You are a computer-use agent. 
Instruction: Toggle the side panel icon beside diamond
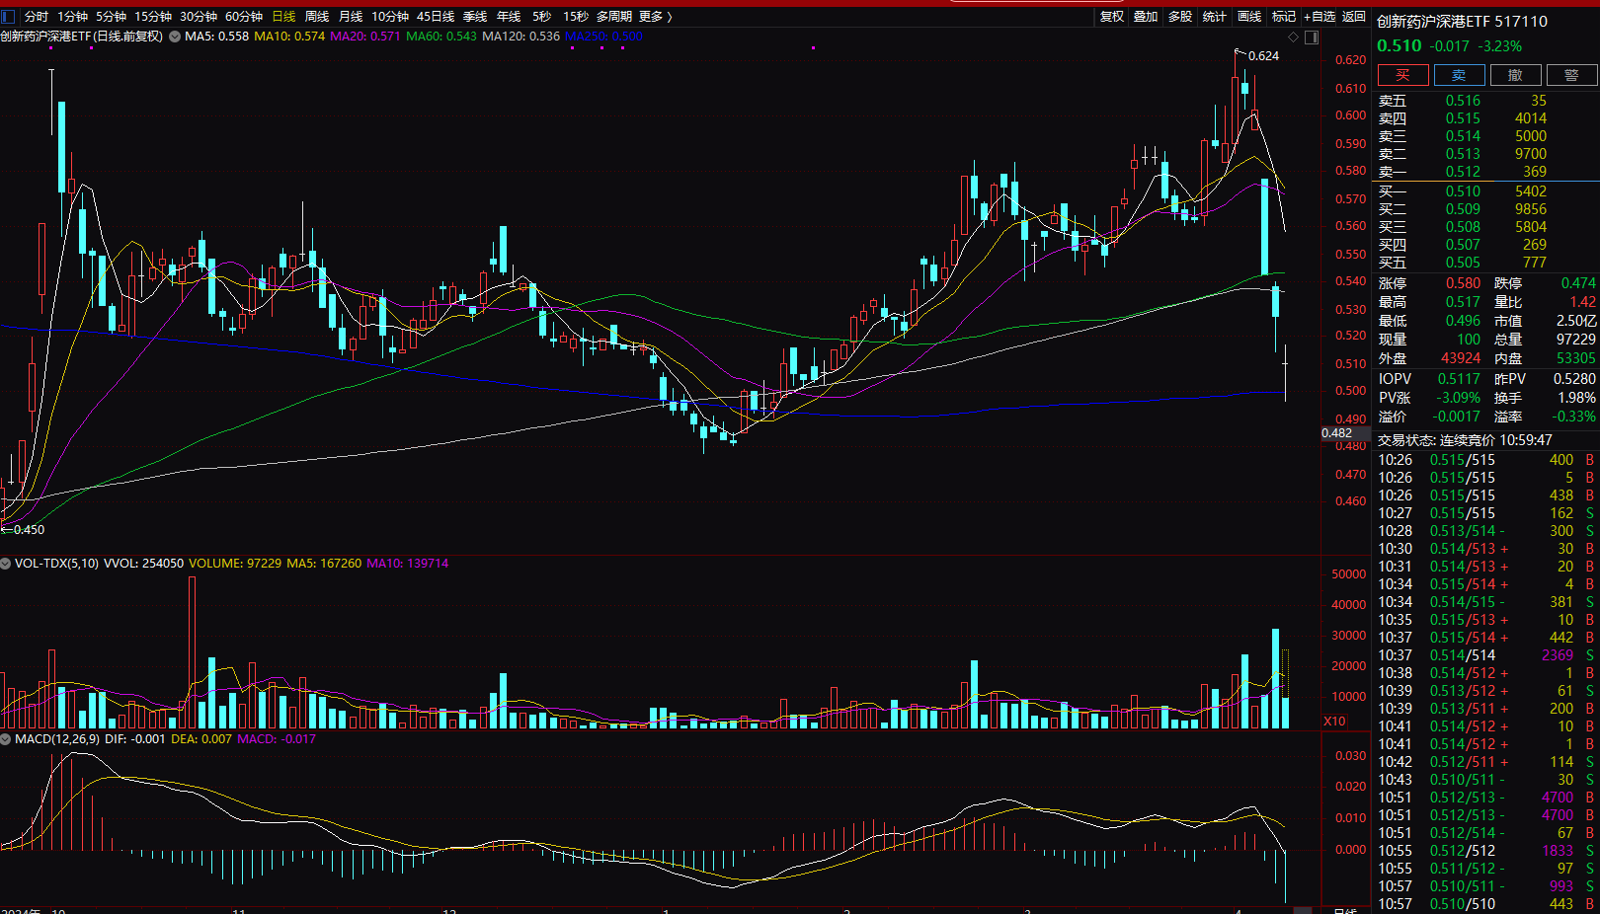(x=1312, y=37)
